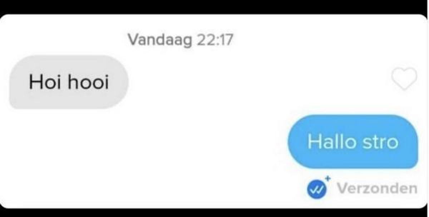Image resolution: width=429 pixels, height=217 pixels.
Task: Toggle the heart reaction on received message
Action: tap(404, 79)
